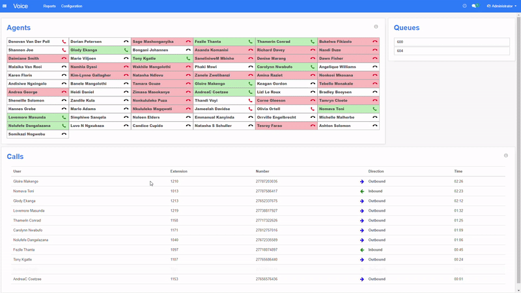Select the Glody Ekanga row in the Calls table

pyautogui.click(x=258, y=201)
